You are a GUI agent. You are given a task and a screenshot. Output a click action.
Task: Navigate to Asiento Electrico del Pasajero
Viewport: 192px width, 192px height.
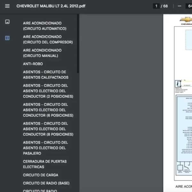click(x=45, y=148)
